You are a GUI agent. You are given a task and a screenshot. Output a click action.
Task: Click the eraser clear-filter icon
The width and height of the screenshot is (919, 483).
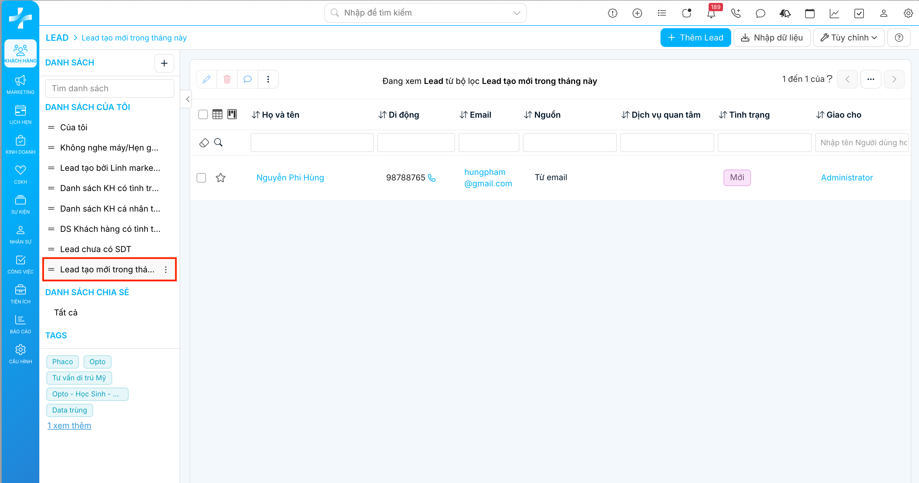pyautogui.click(x=204, y=143)
